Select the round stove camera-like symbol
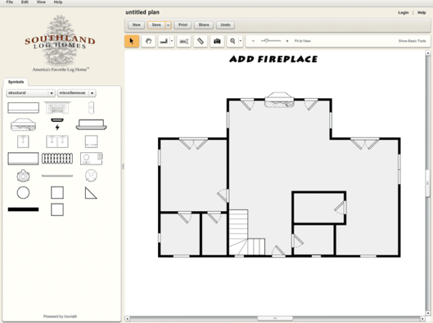The height and width of the screenshot is (323, 433). (x=23, y=176)
